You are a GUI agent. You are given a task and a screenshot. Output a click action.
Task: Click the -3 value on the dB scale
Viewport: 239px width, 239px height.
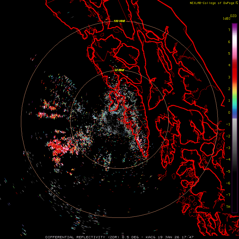tap(228, 148)
